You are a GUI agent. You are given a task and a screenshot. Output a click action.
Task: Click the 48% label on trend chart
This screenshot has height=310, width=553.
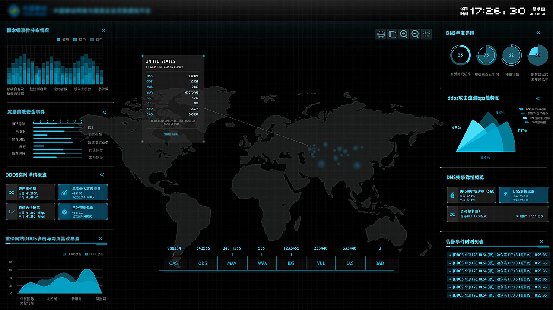[x=457, y=128]
